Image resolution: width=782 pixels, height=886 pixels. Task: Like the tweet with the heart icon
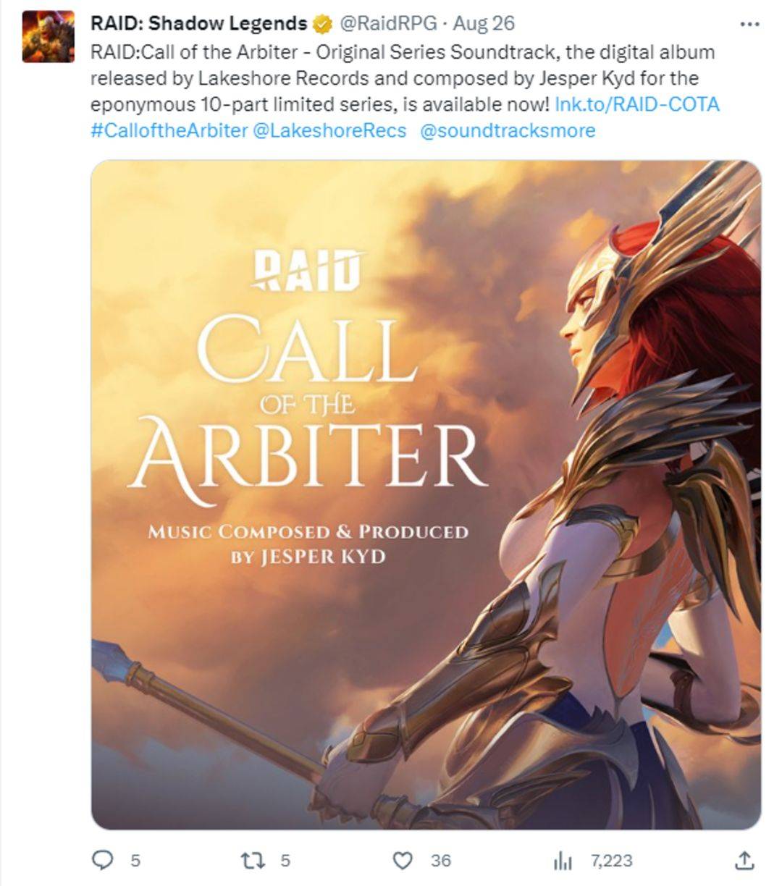pyautogui.click(x=402, y=860)
